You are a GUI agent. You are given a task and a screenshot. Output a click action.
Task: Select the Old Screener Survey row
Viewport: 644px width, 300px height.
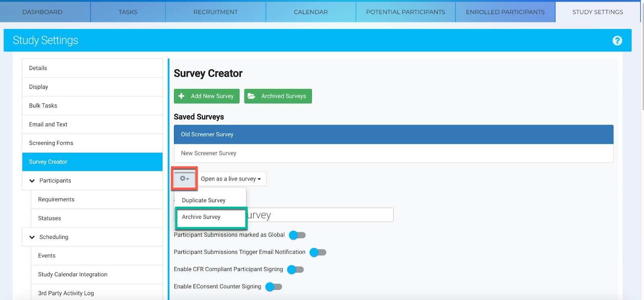click(x=393, y=134)
